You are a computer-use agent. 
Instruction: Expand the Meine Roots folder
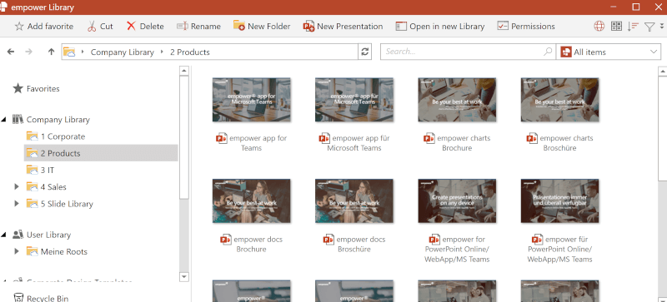(17, 251)
